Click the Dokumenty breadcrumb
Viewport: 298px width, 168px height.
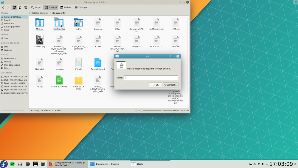[x=59, y=13]
